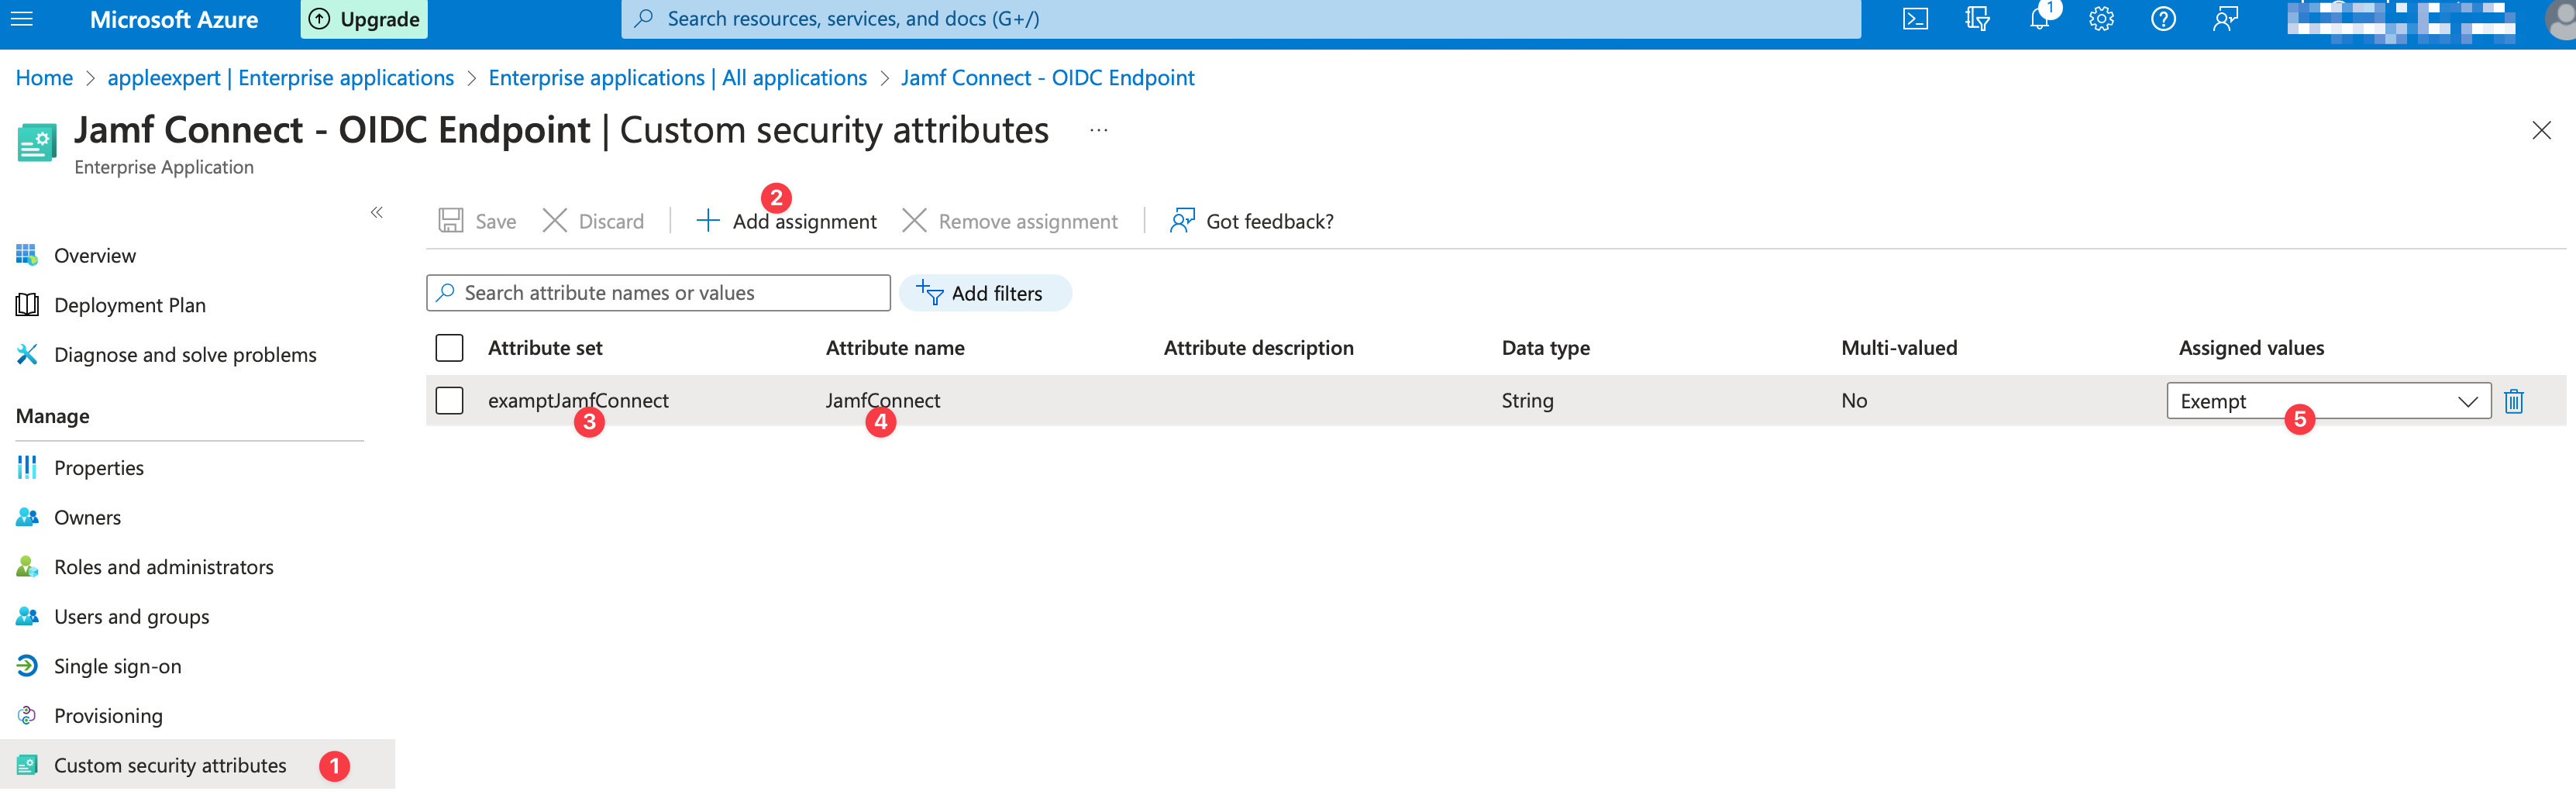Open the more options ellipsis by title
This screenshot has height=812, width=2576.
(1098, 131)
